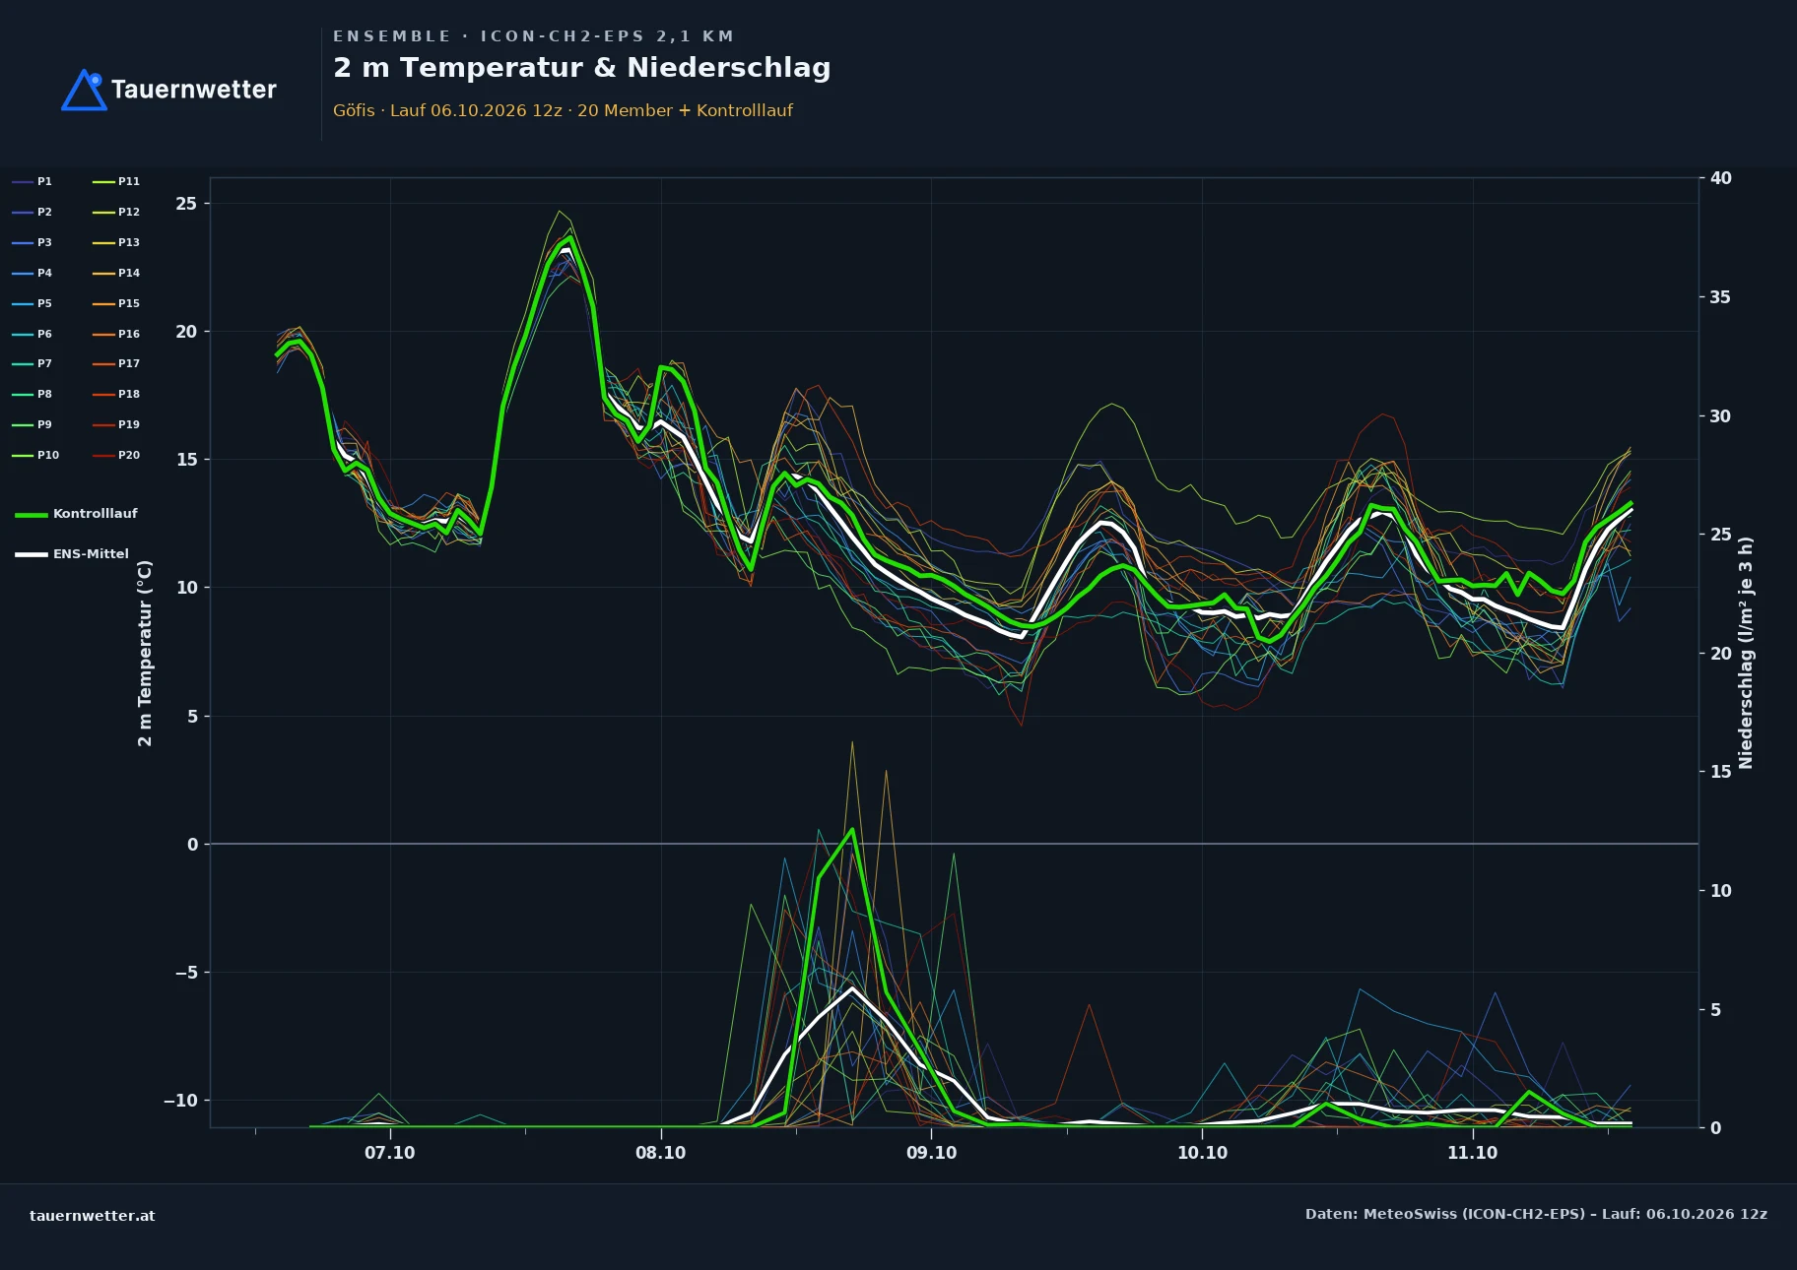
Task: Click the Tauernwetter brand name text
Action: 194,90
